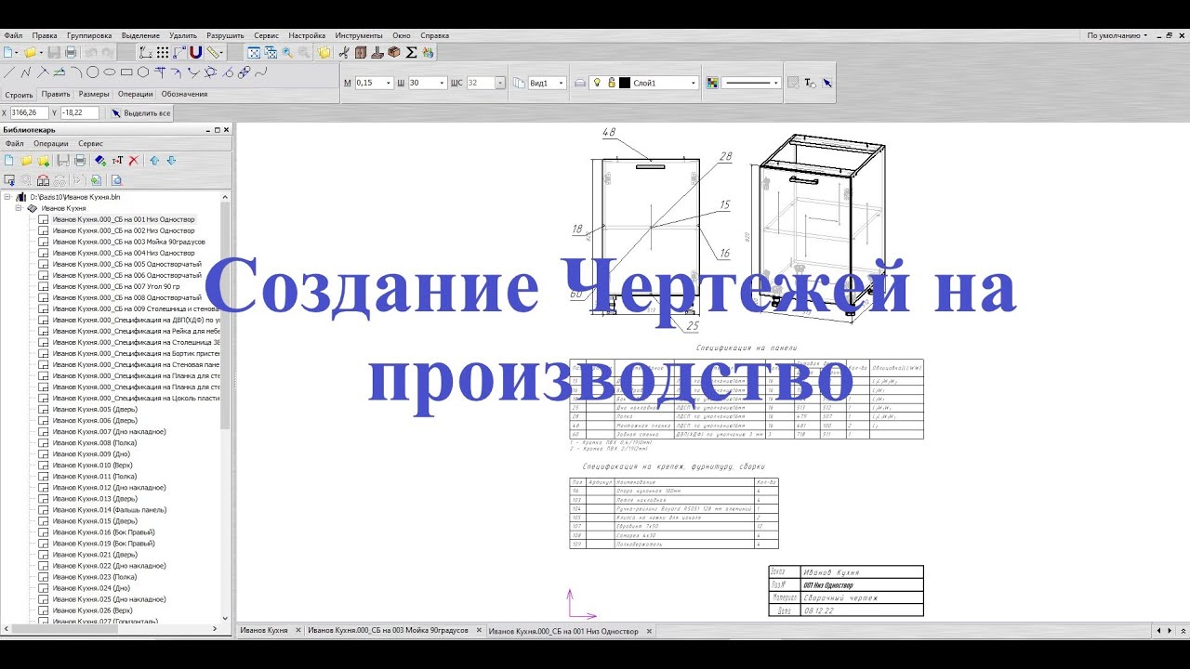The height and width of the screenshot is (669, 1190).
Task: Click the printer icon in Библиотекарь panel
Action: point(80,161)
